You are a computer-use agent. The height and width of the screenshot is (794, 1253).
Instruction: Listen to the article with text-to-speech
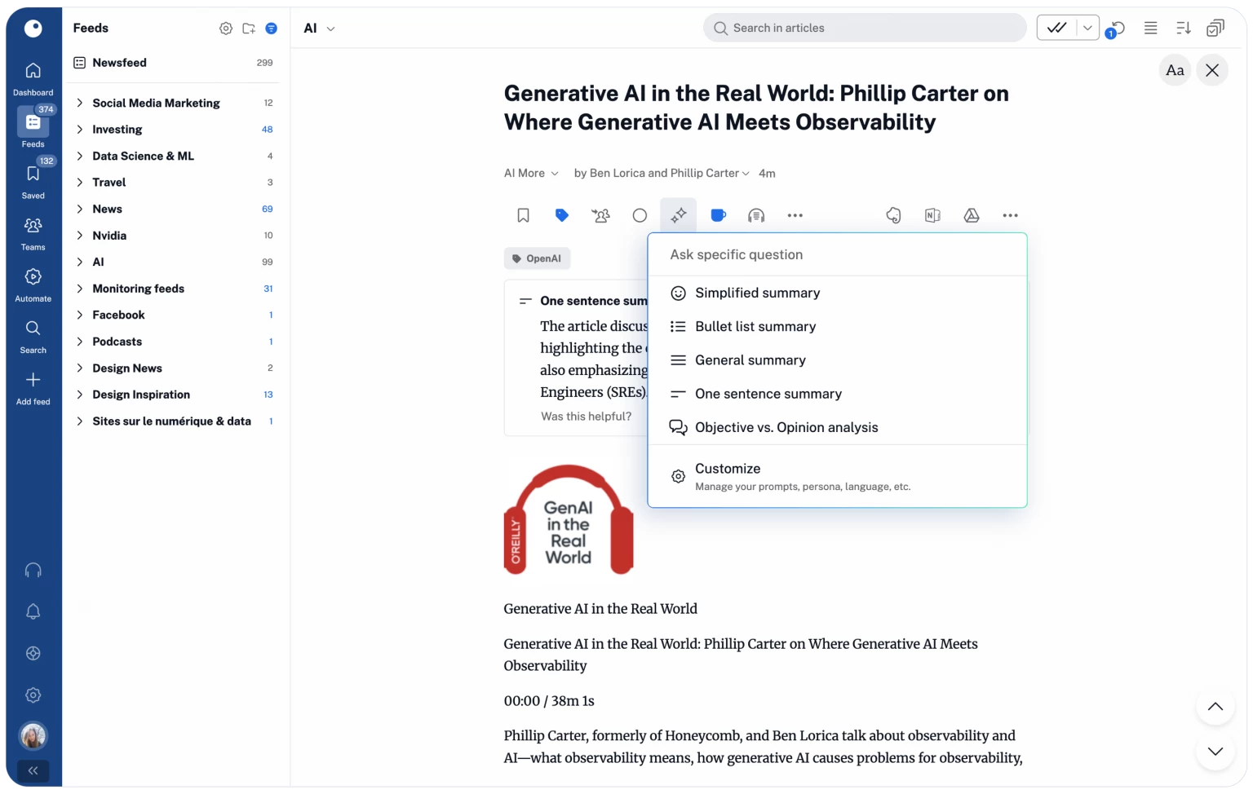click(755, 214)
